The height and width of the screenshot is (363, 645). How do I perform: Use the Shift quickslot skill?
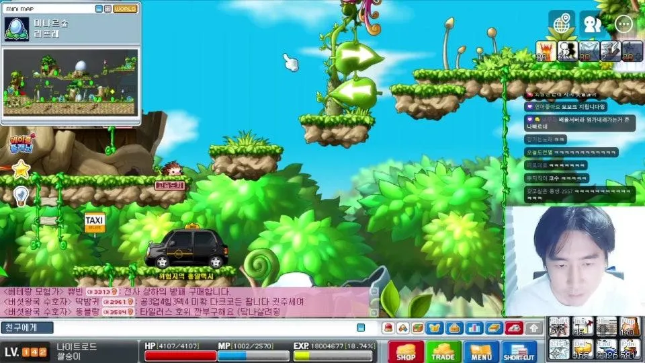(560, 327)
